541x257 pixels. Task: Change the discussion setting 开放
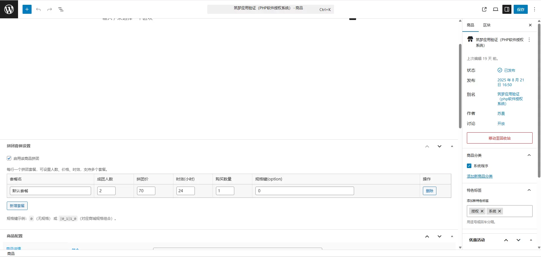[x=501, y=124]
